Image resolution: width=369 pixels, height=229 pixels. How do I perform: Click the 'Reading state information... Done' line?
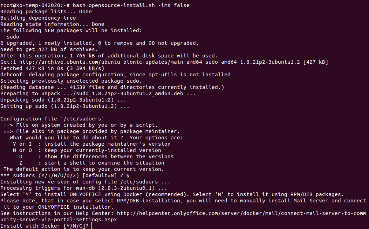(52, 24)
